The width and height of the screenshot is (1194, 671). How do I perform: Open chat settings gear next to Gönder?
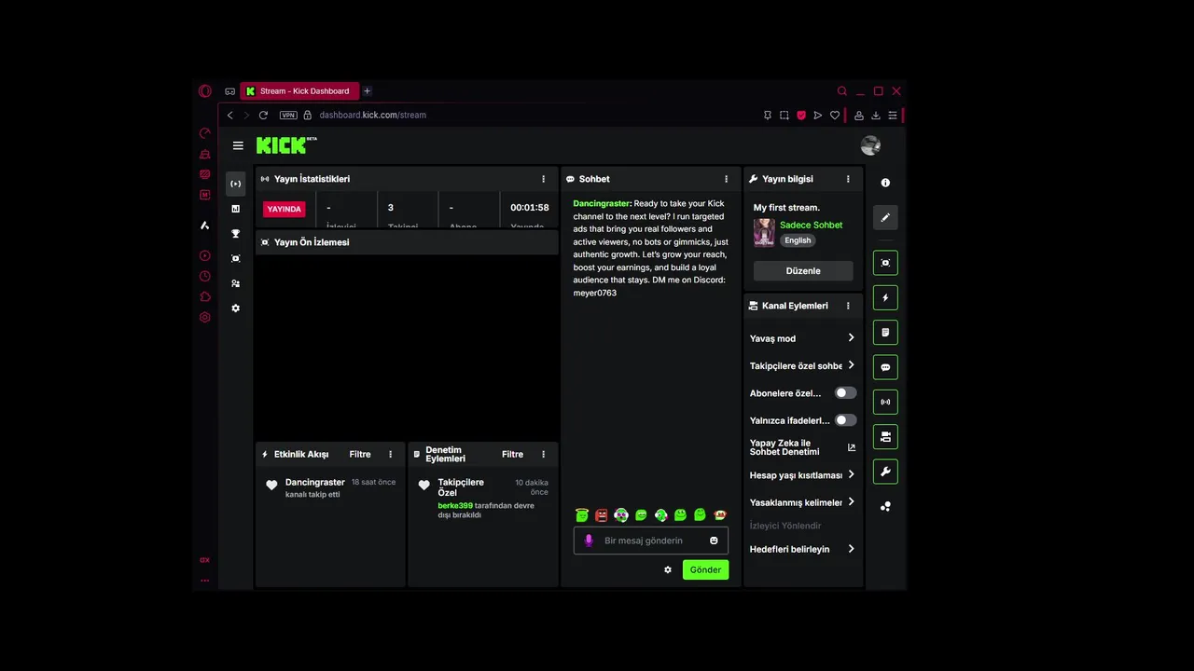point(668,569)
